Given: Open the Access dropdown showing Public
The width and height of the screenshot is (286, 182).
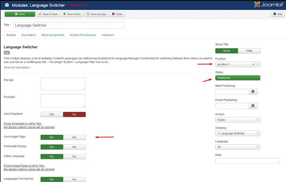Looking at the screenshot, I should tap(238, 120).
